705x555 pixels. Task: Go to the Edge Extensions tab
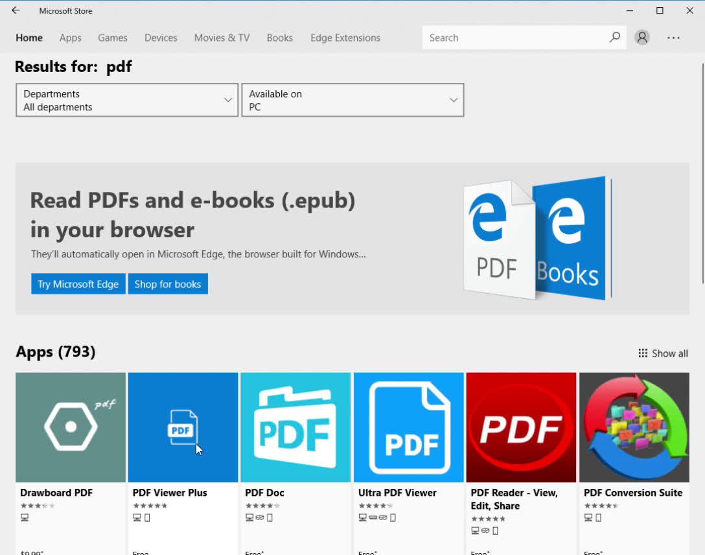345,38
